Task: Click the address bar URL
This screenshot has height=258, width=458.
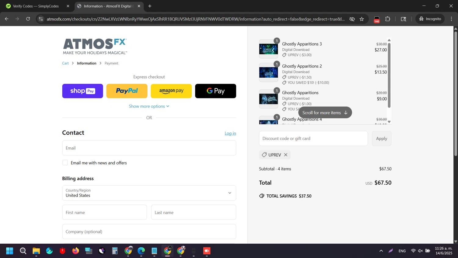Action: 195,19
